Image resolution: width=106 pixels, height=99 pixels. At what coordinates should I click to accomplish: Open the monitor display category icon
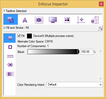click(x=53, y=20)
